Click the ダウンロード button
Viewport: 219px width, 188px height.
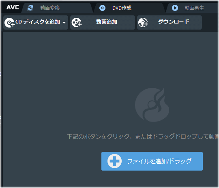(170, 22)
